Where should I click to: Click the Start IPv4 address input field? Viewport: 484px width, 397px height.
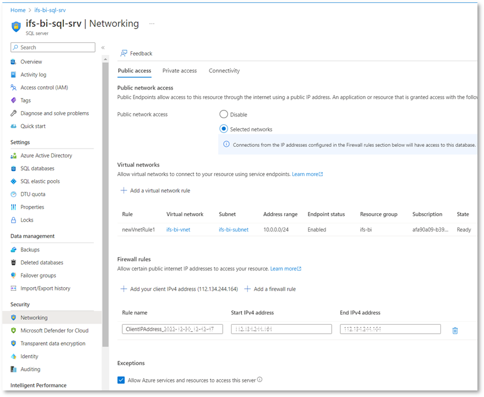tap(281, 329)
